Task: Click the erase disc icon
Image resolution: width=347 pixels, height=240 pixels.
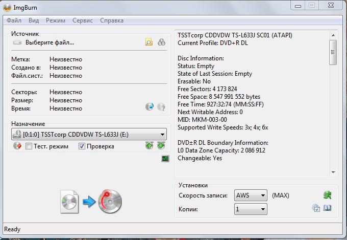Action: [17, 146]
